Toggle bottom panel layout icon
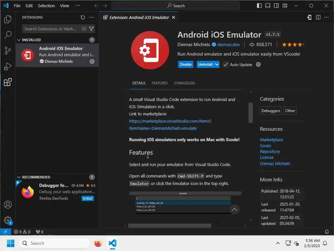 click(x=267, y=6)
